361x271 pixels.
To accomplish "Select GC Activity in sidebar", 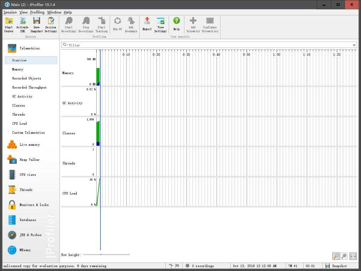I will [22, 96].
